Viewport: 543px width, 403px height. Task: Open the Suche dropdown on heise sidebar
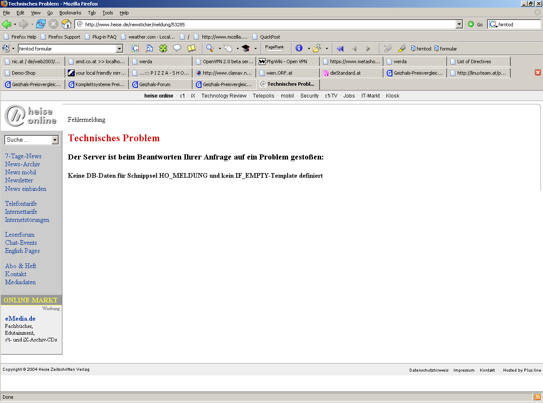[x=55, y=140]
